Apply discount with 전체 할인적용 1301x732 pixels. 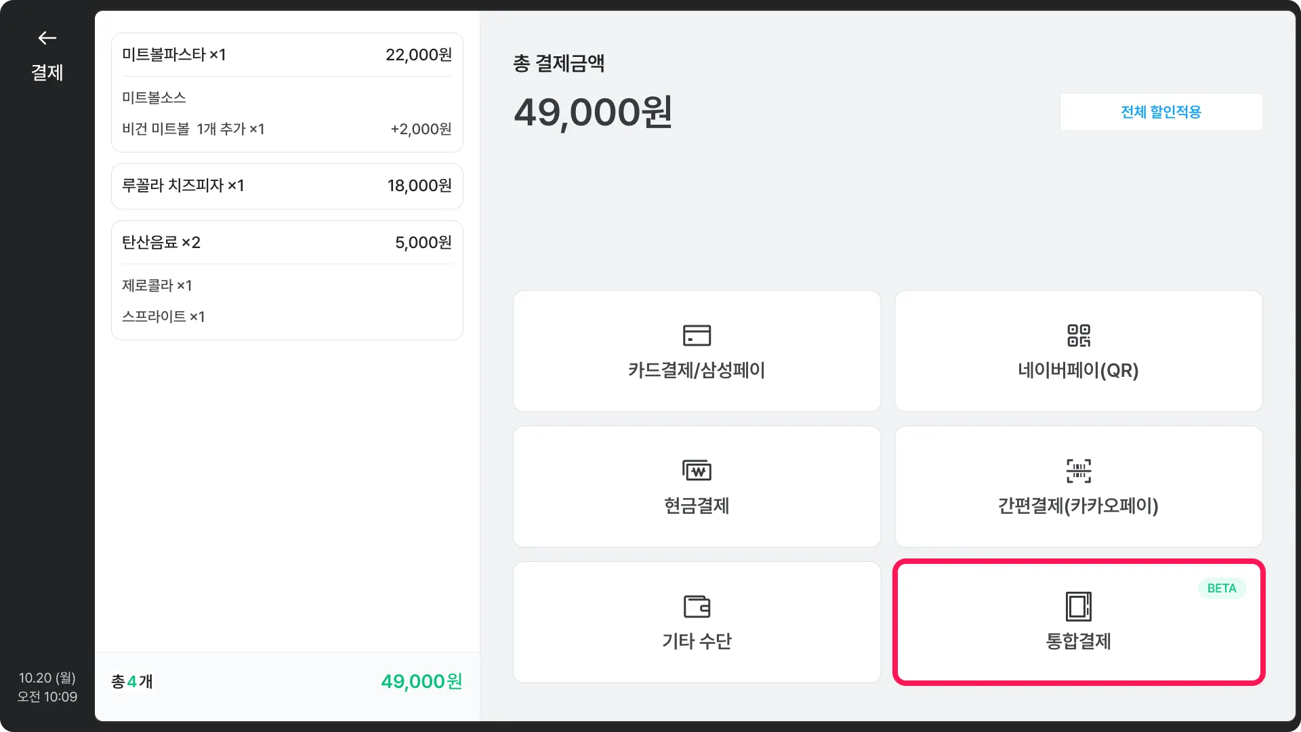[1161, 112]
